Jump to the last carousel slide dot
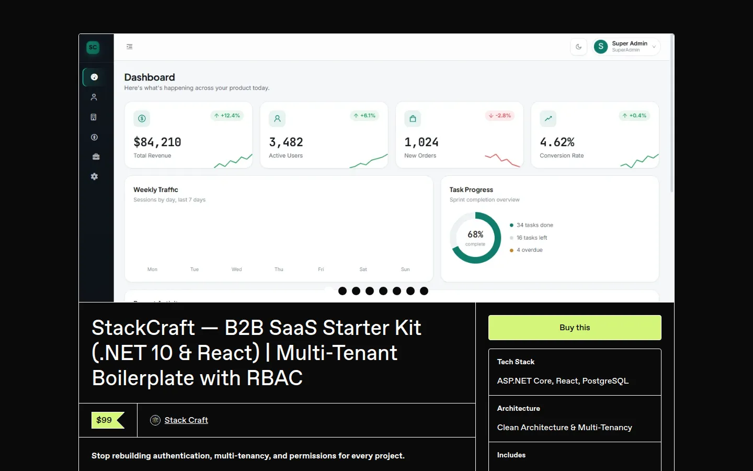This screenshot has width=753, height=471. click(x=424, y=291)
